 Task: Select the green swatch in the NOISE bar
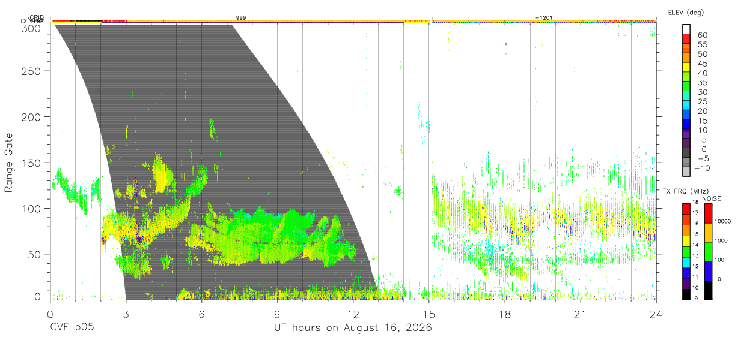point(708,252)
